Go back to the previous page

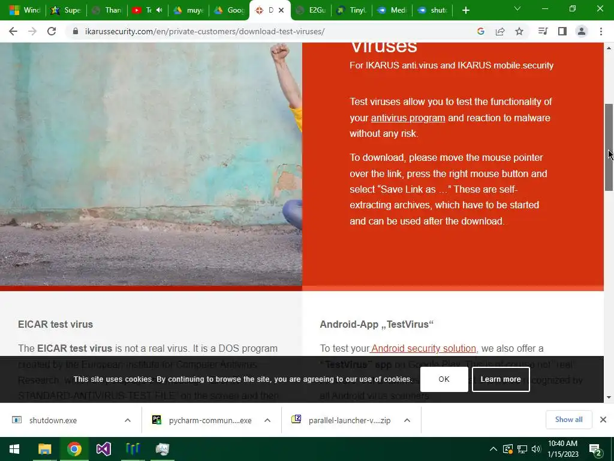[x=13, y=31]
